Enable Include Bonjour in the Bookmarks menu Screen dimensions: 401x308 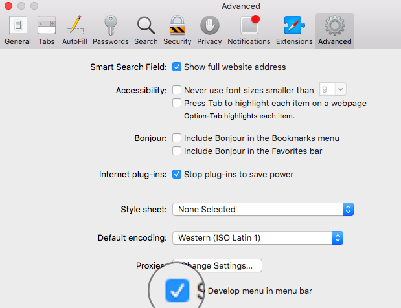(177, 138)
